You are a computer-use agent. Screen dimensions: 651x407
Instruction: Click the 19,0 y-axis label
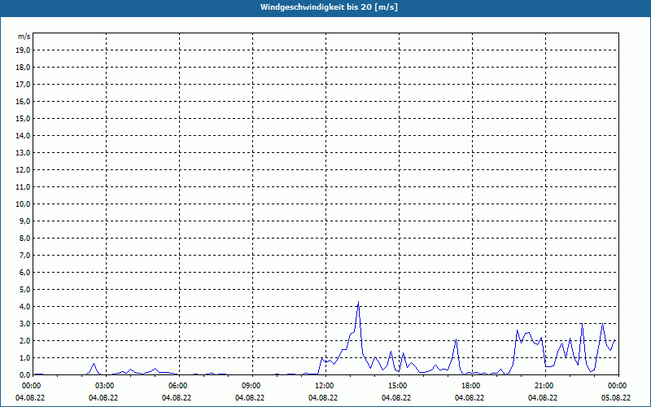(x=23, y=50)
